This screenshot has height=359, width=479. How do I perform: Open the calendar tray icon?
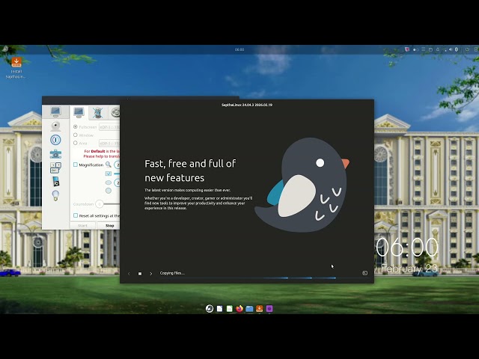click(430, 49)
